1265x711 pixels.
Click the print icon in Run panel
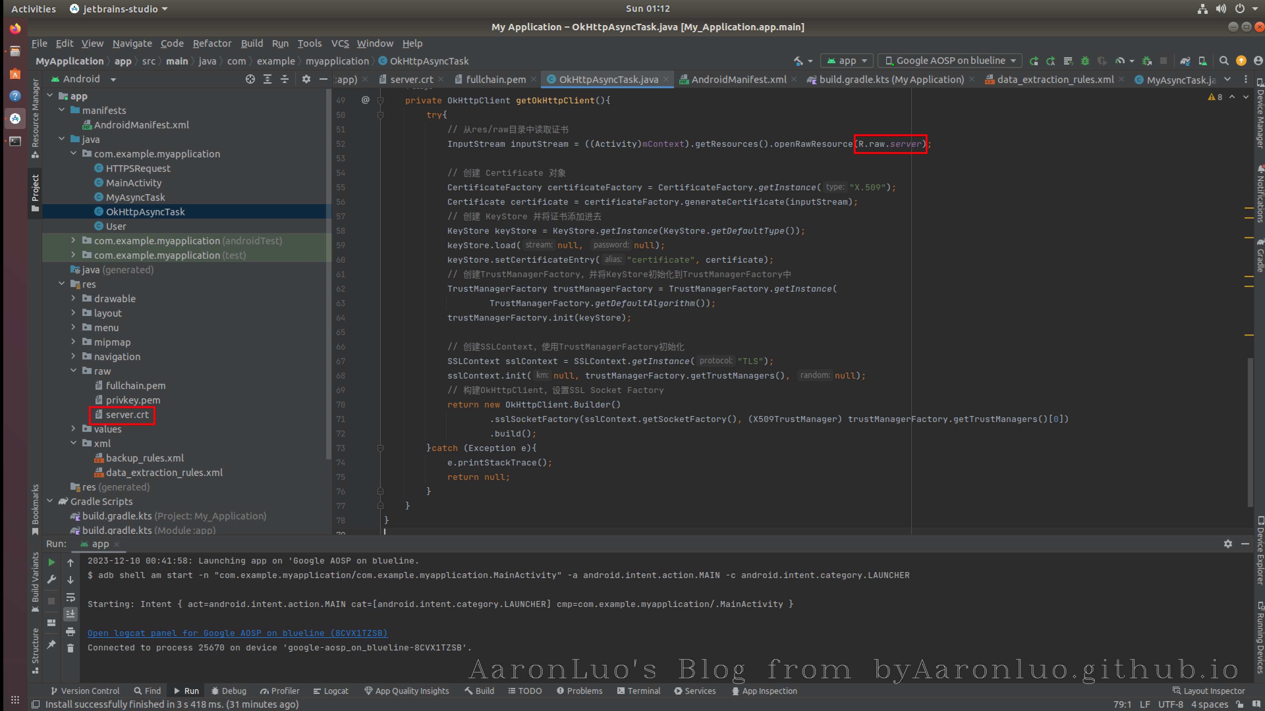click(x=70, y=632)
